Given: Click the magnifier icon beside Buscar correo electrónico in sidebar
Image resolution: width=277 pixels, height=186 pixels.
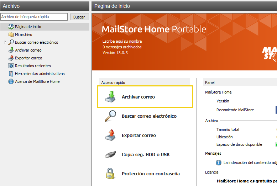Looking at the screenshot, I should (x=11, y=42).
